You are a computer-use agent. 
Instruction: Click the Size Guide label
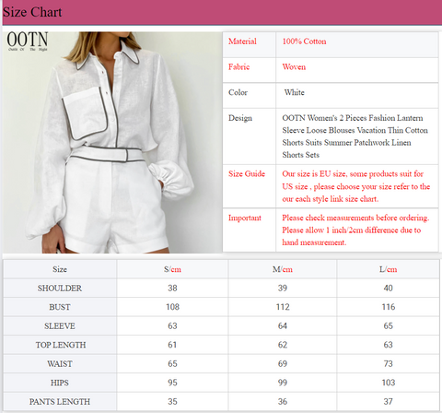coord(247,174)
